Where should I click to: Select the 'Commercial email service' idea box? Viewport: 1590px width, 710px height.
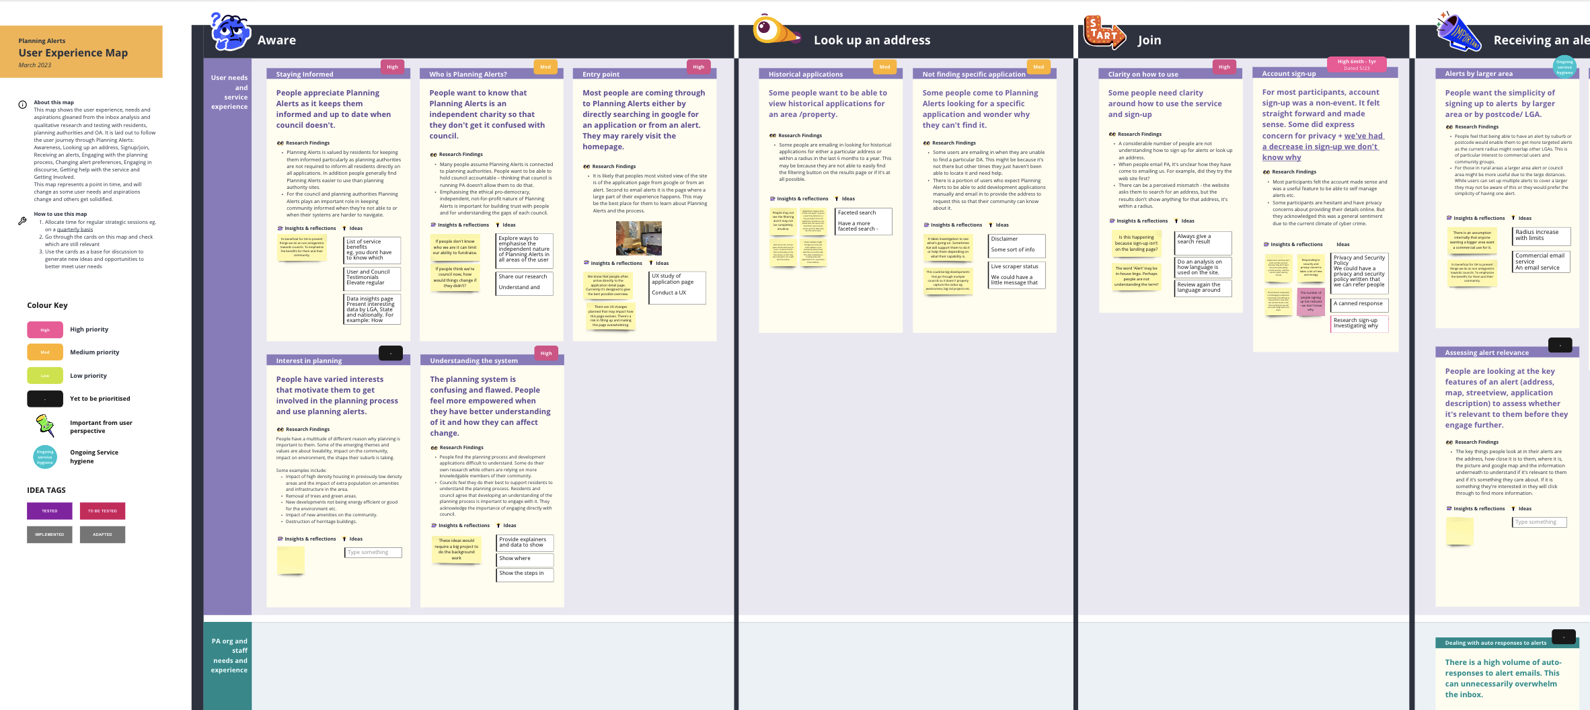coord(1542,262)
